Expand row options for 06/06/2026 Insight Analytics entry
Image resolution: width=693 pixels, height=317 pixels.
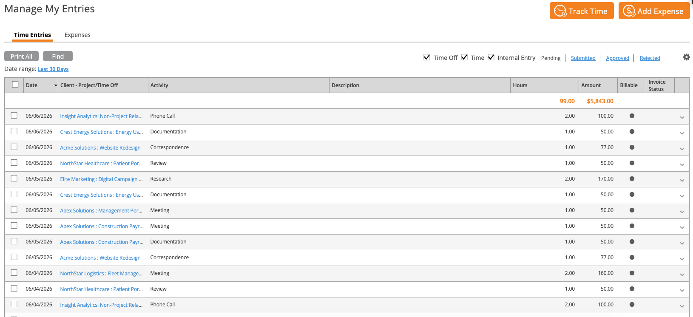[682, 118]
